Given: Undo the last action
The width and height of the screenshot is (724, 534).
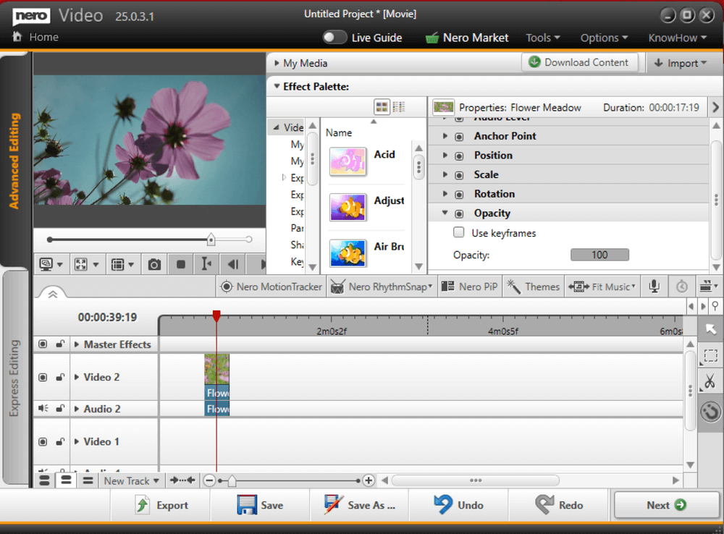Looking at the screenshot, I should [x=458, y=505].
